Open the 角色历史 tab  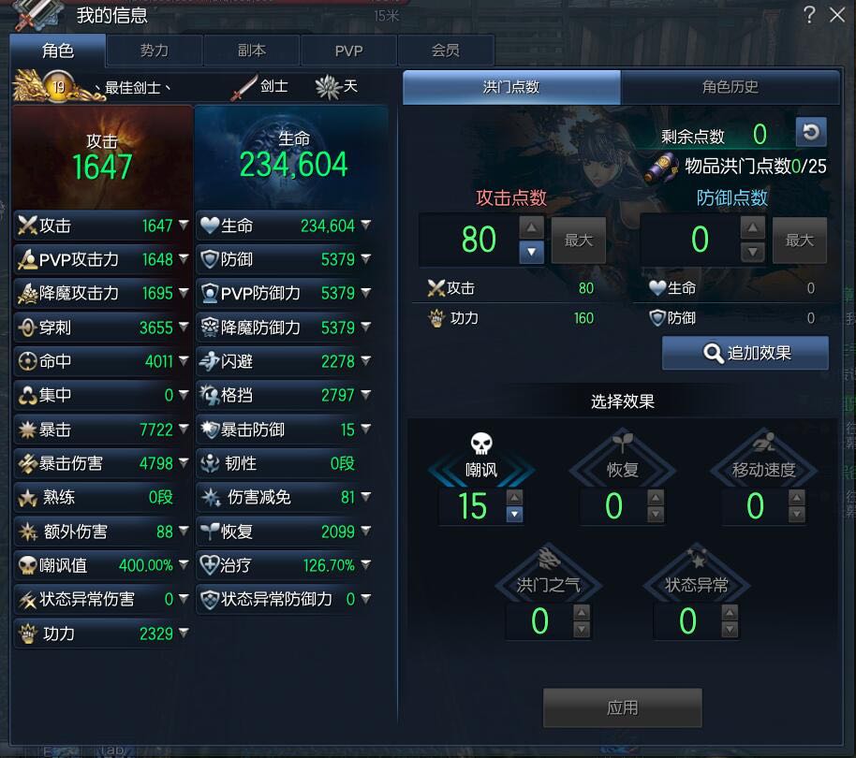coord(730,87)
